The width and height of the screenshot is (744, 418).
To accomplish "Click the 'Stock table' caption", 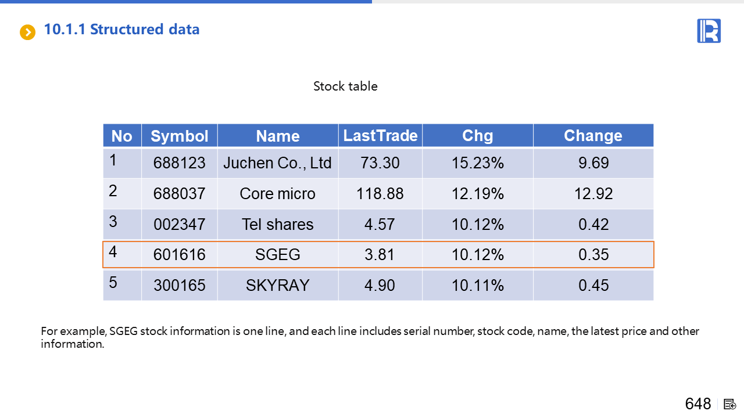I will [x=345, y=87].
